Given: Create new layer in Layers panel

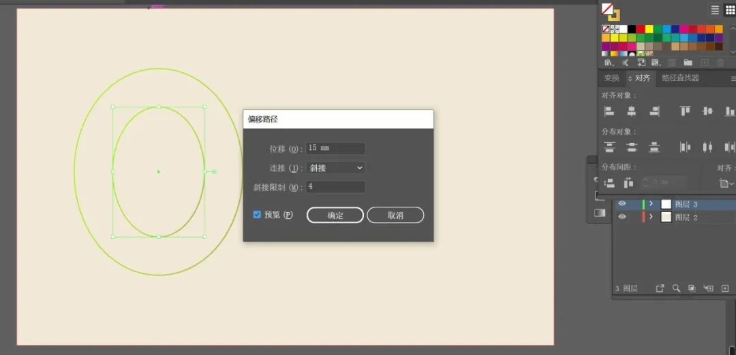Looking at the screenshot, I should tap(725, 288).
